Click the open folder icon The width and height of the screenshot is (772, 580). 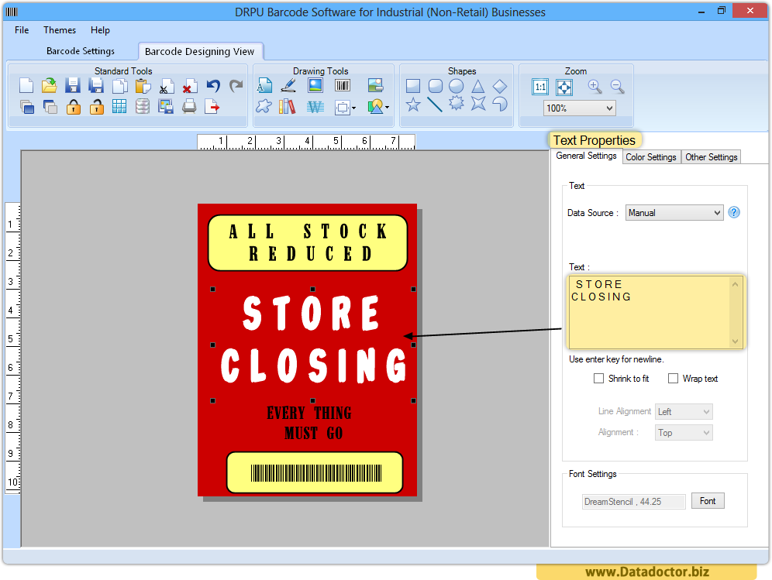point(50,86)
